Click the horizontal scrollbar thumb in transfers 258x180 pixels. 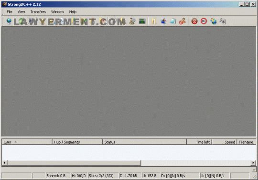(x=74, y=163)
